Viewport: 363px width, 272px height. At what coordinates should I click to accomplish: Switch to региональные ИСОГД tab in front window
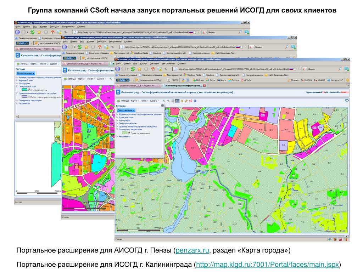pyautogui.click(x=138, y=86)
